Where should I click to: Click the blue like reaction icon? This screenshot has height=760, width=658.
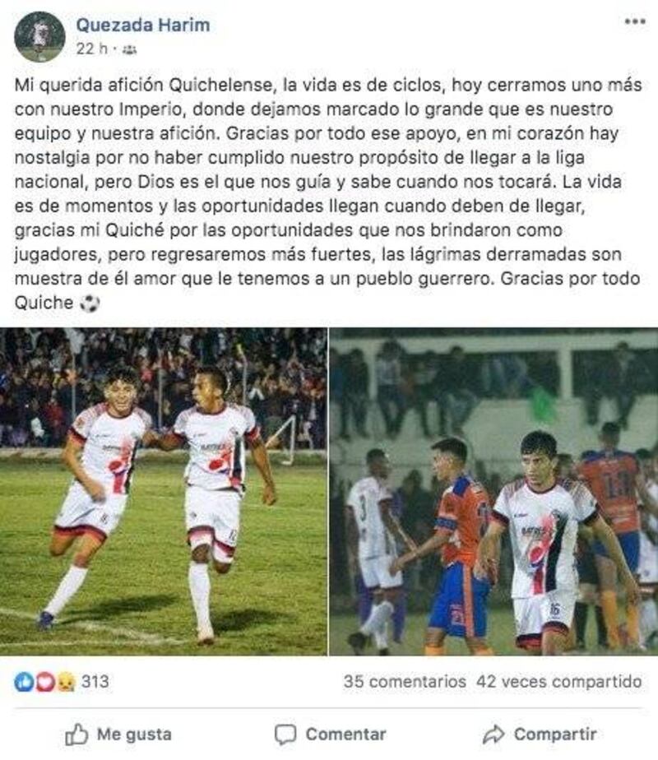tap(24, 682)
